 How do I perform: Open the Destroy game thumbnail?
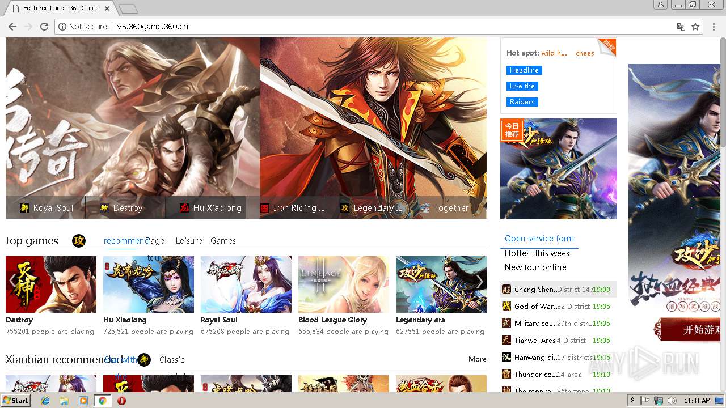coord(51,284)
